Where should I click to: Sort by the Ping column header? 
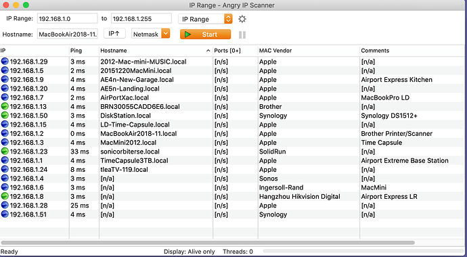[x=84, y=51]
